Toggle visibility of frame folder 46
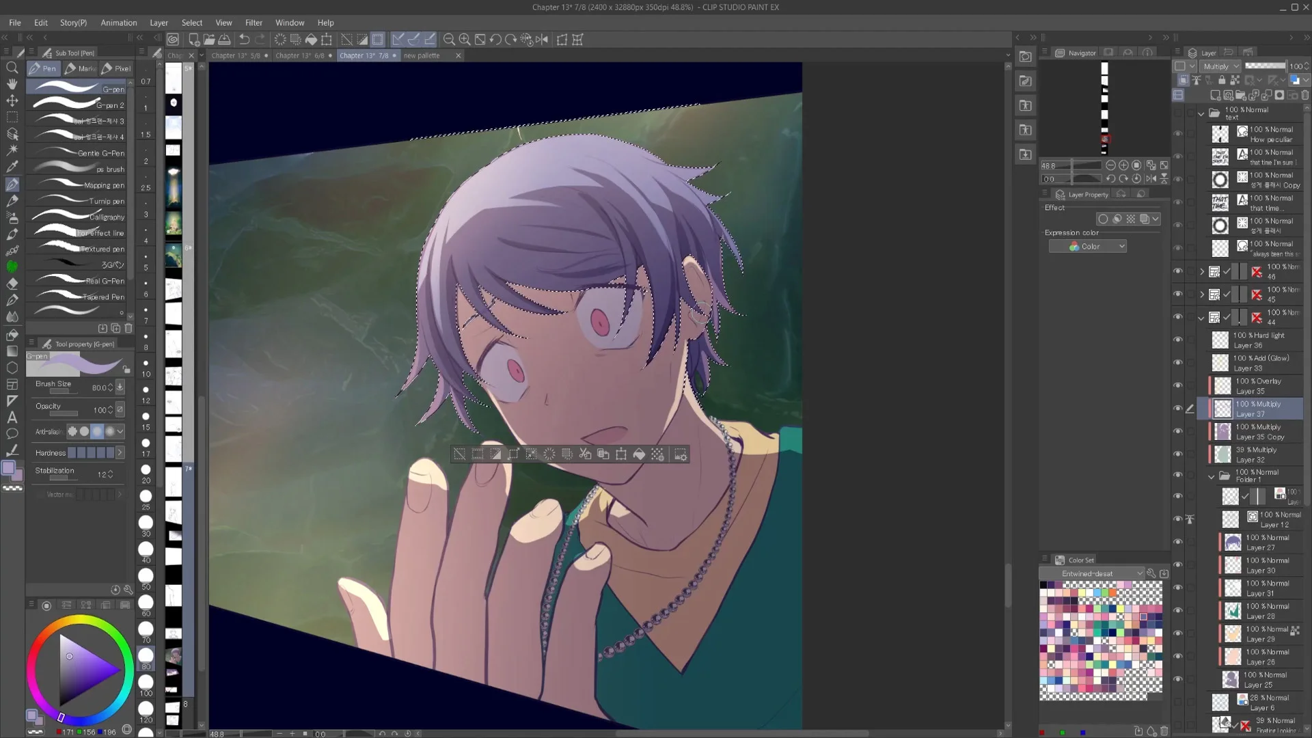Screen dimensions: 1312x738 (x=1178, y=271)
